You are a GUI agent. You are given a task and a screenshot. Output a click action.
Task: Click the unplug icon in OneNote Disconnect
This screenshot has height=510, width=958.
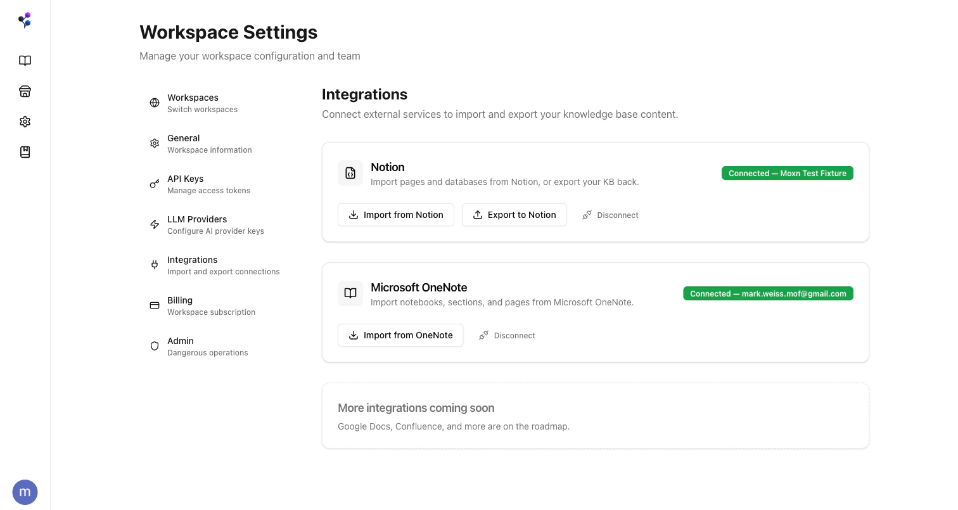[484, 335]
